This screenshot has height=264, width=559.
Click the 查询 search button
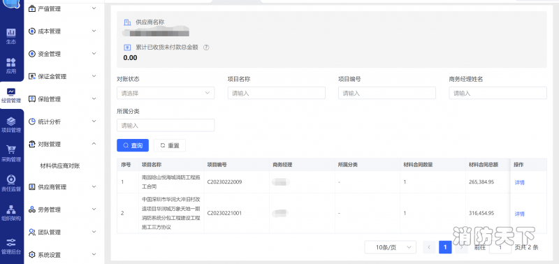tap(133, 145)
